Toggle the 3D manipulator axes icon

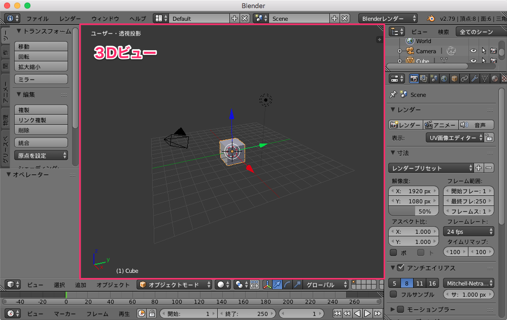coord(267,285)
